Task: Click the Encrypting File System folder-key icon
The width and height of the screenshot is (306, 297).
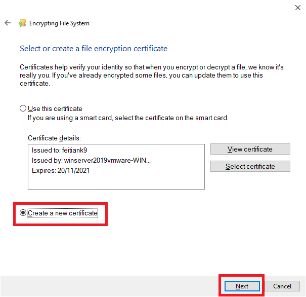Action: 22,23
